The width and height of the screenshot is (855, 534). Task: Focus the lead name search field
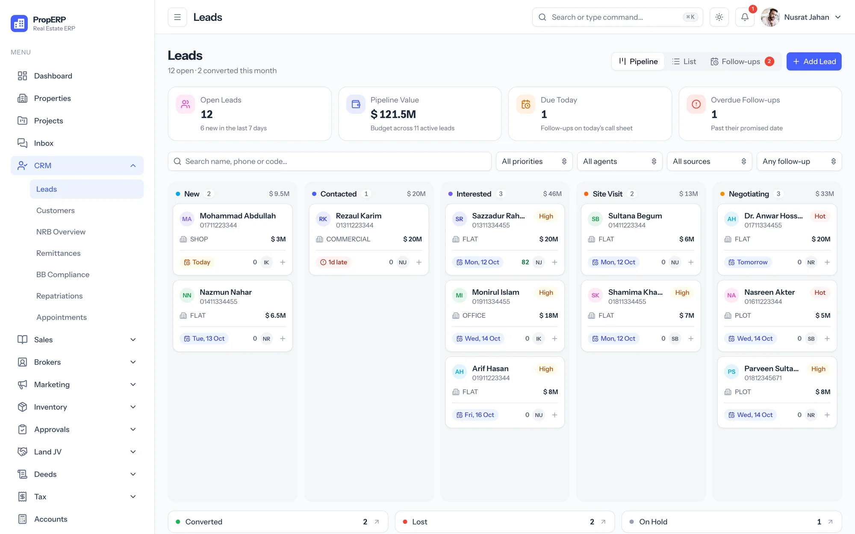(x=330, y=161)
